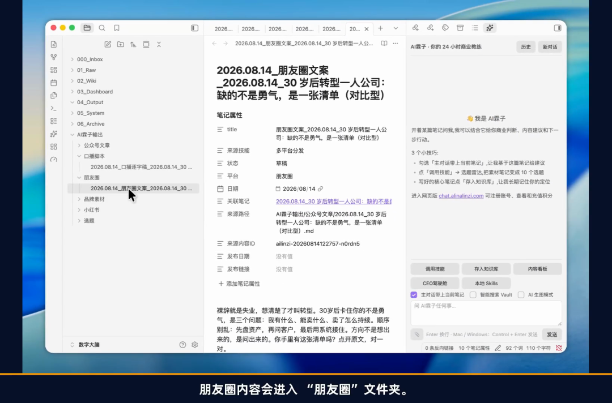Screen dimensions: 612x403
Task: Click the 发送 send button
Action: [552, 335]
